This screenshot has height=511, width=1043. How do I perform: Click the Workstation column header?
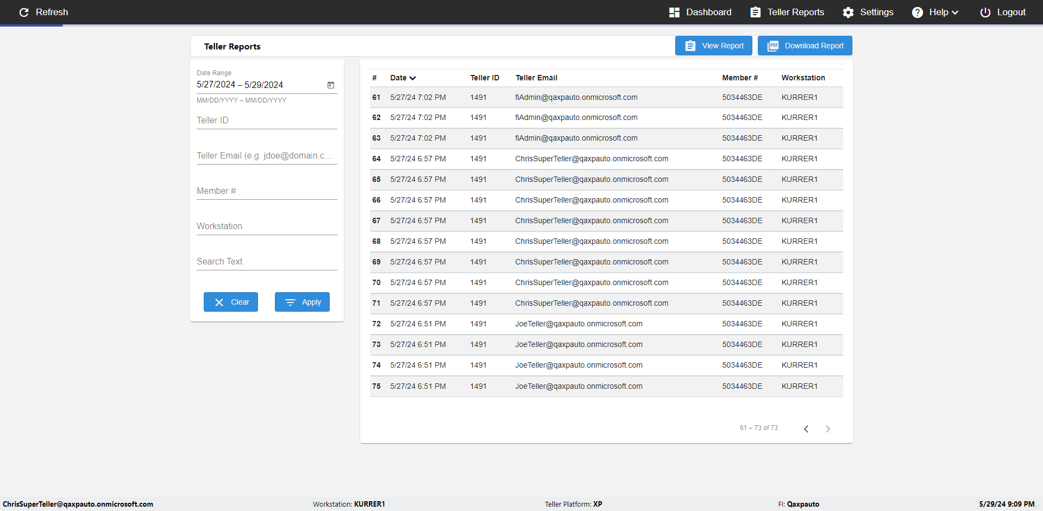(x=803, y=78)
